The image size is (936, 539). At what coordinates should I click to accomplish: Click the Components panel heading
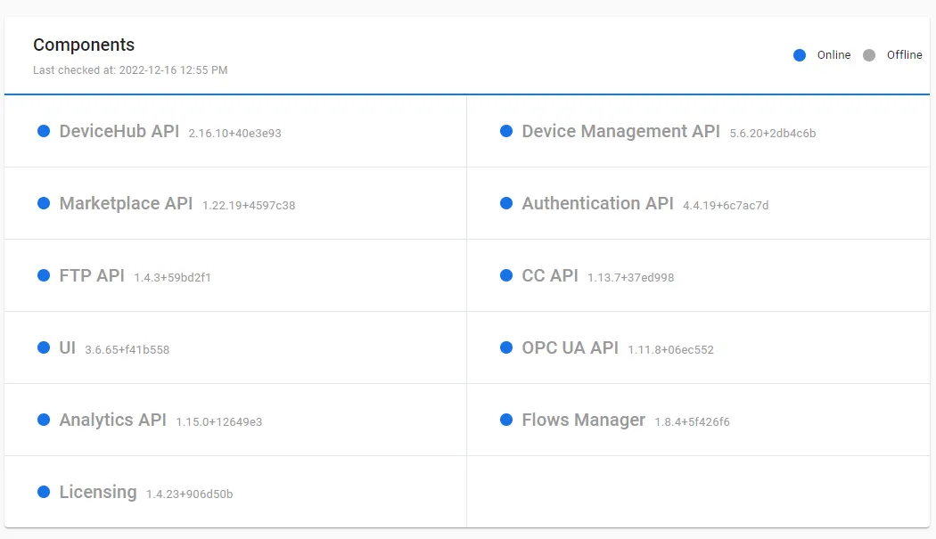click(x=84, y=45)
